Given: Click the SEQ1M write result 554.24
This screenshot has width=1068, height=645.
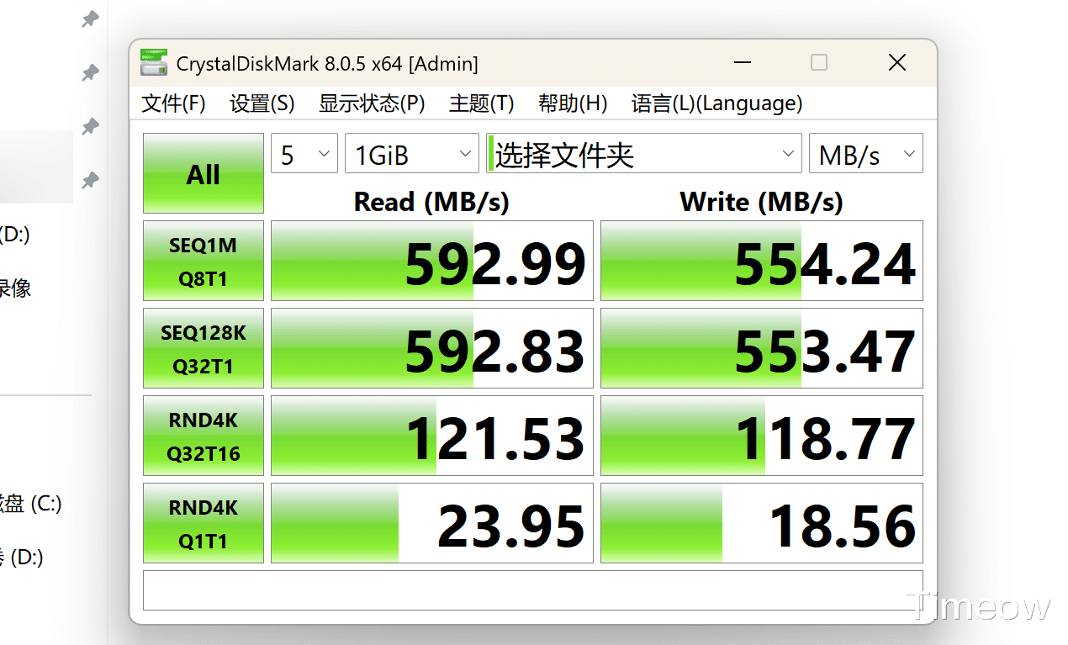Looking at the screenshot, I should (762, 261).
